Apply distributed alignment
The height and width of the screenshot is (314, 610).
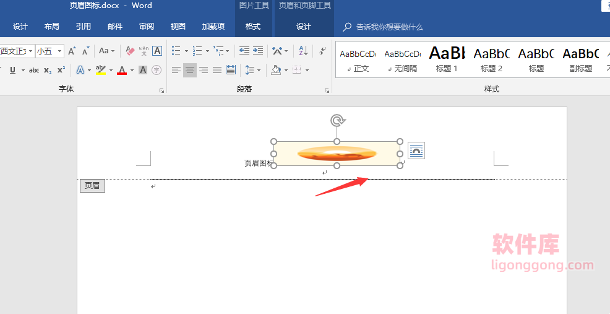pos(231,70)
